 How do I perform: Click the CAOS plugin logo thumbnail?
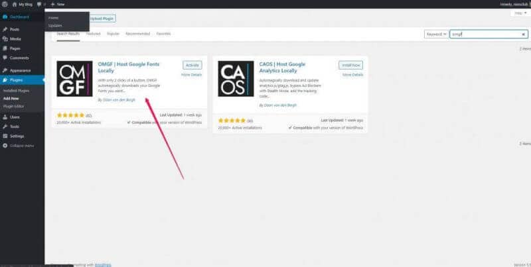pos(236,79)
